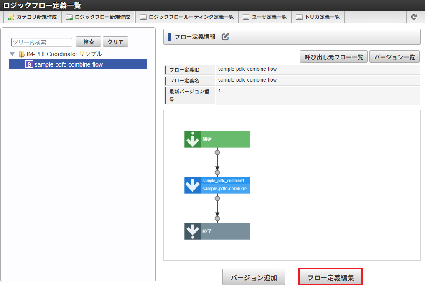
Task: Click the ロジックフロー新規作成 icon
Action: pyautogui.click(x=69, y=17)
